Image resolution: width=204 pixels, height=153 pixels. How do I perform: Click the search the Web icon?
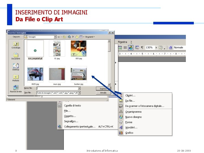tap(69, 37)
